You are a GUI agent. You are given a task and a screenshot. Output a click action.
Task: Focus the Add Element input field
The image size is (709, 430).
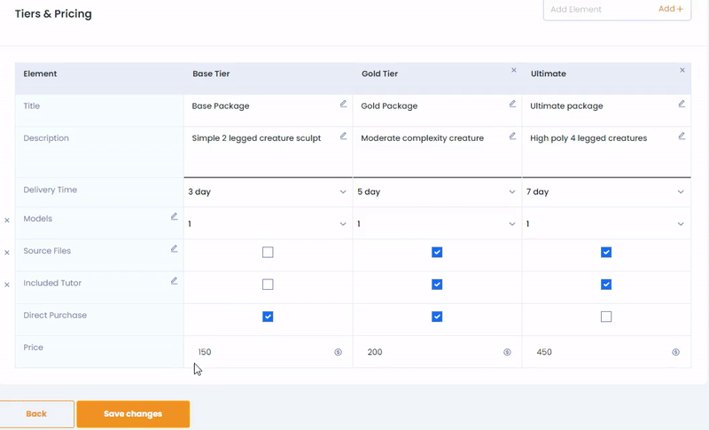[x=599, y=9]
